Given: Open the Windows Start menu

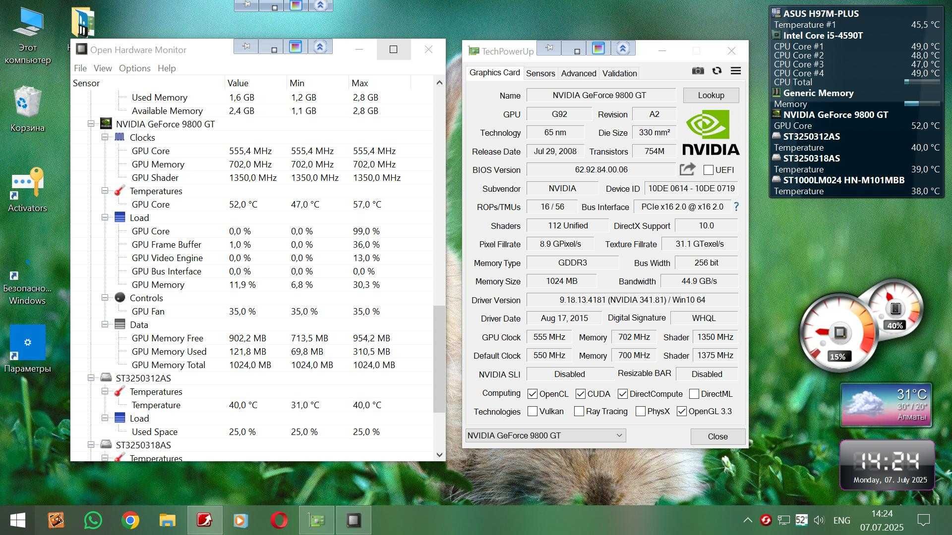Looking at the screenshot, I should tap(18, 520).
